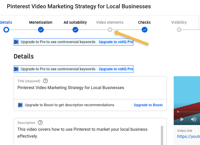Click the video preview progress bar

(189, 112)
